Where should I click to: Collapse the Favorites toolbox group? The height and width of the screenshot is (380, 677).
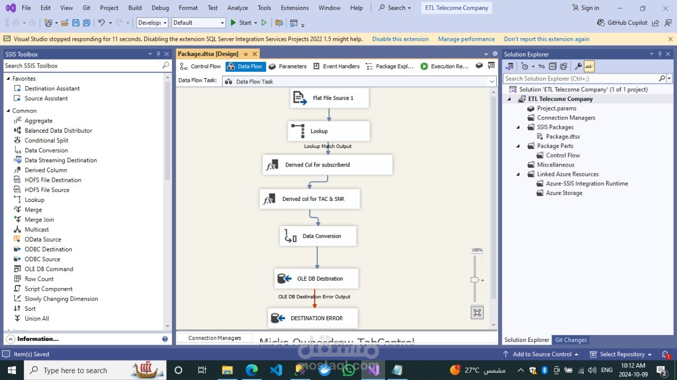click(x=8, y=78)
